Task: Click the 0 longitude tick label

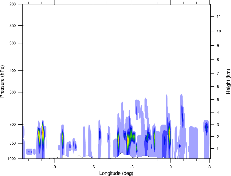Action: click(171, 167)
